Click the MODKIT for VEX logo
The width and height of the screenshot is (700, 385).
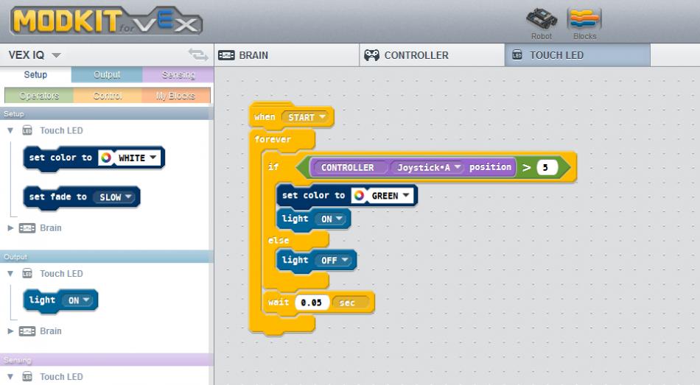105,21
